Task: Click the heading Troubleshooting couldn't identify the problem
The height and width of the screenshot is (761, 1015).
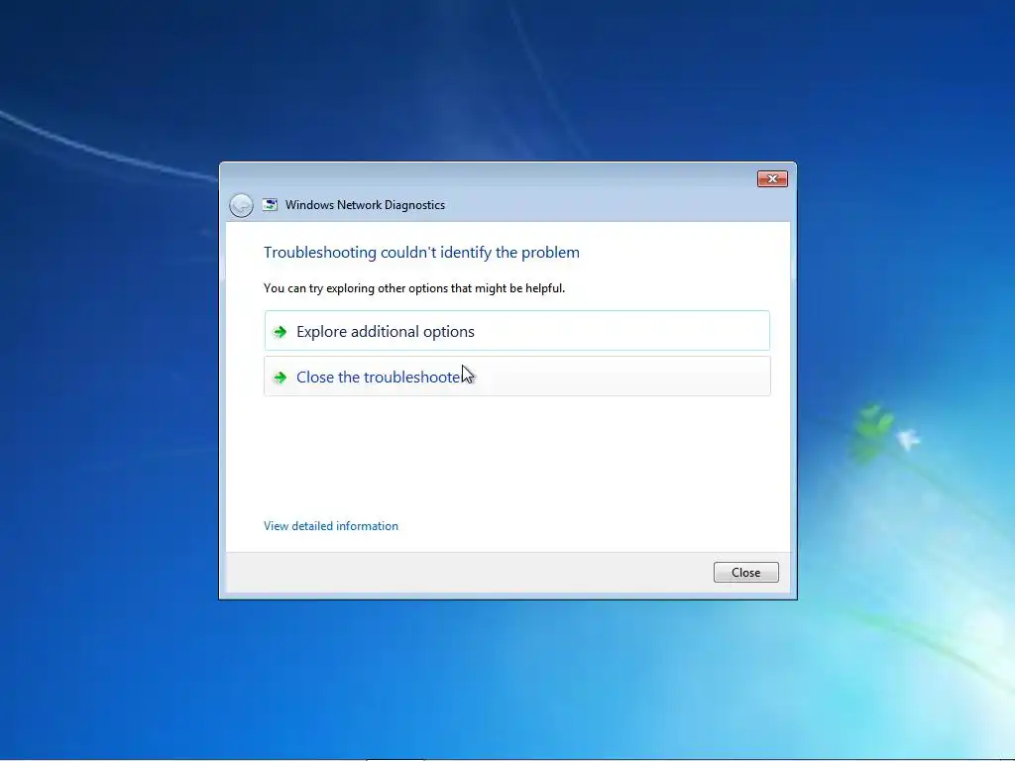Action: [x=421, y=253]
